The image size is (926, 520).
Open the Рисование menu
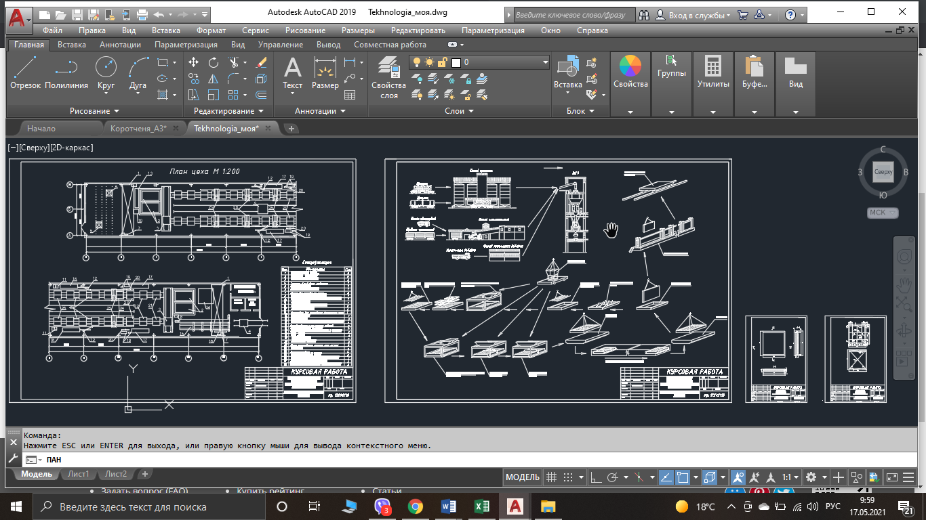305,30
